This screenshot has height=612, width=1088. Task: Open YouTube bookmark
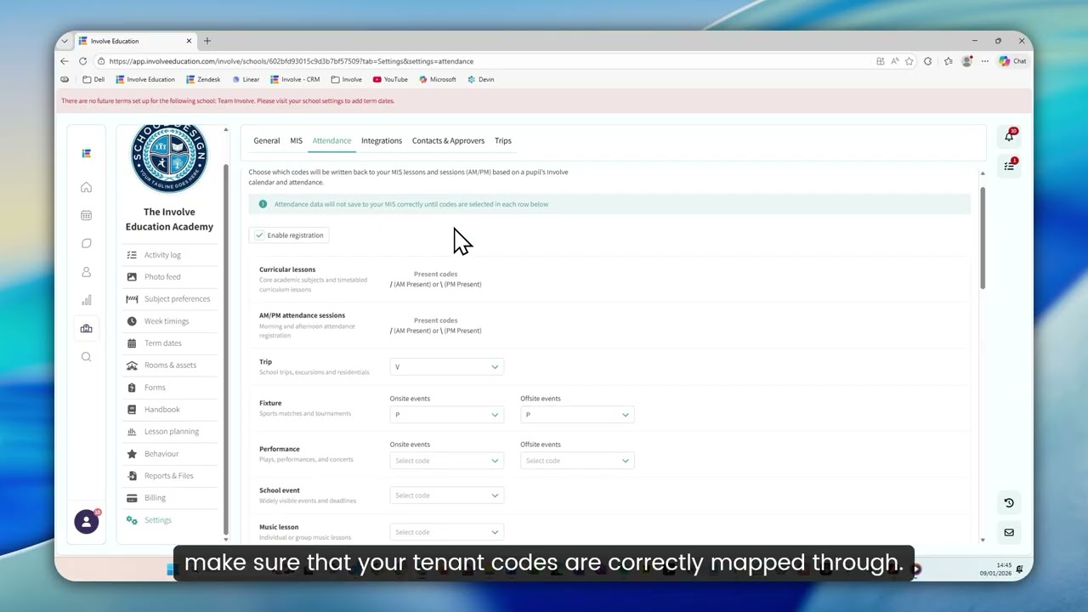[x=390, y=79]
